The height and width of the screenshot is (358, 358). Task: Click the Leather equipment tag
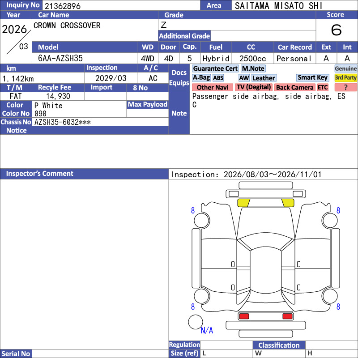point(264,78)
